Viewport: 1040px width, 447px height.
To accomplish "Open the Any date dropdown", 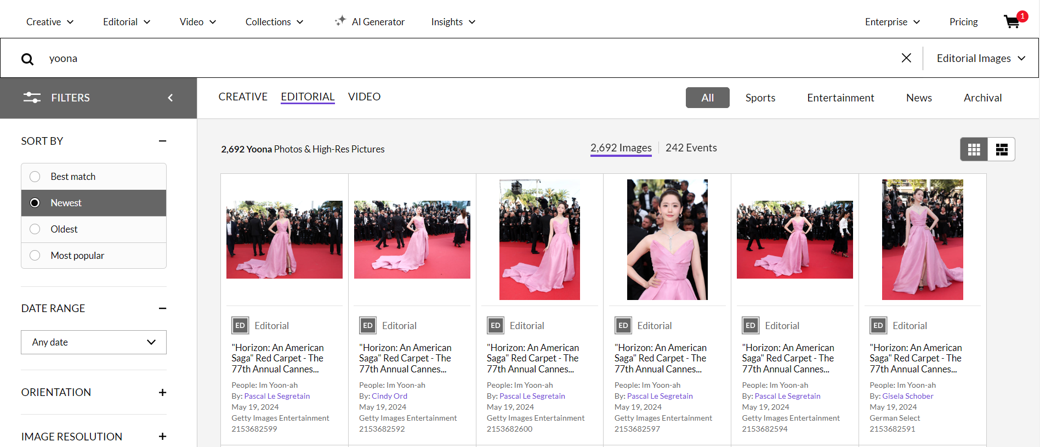I will pyautogui.click(x=94, y=342).
